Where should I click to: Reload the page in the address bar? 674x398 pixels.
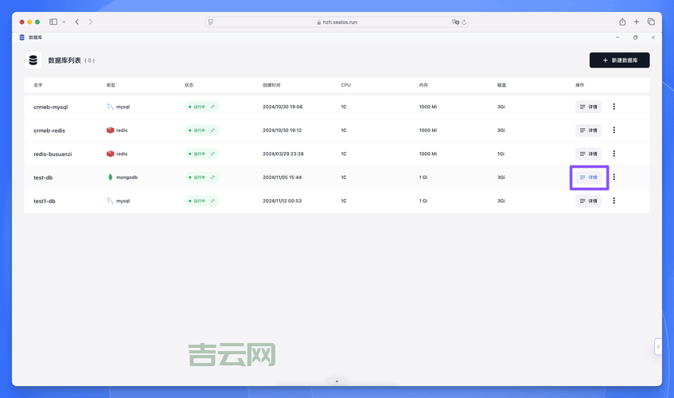point(464,22)
